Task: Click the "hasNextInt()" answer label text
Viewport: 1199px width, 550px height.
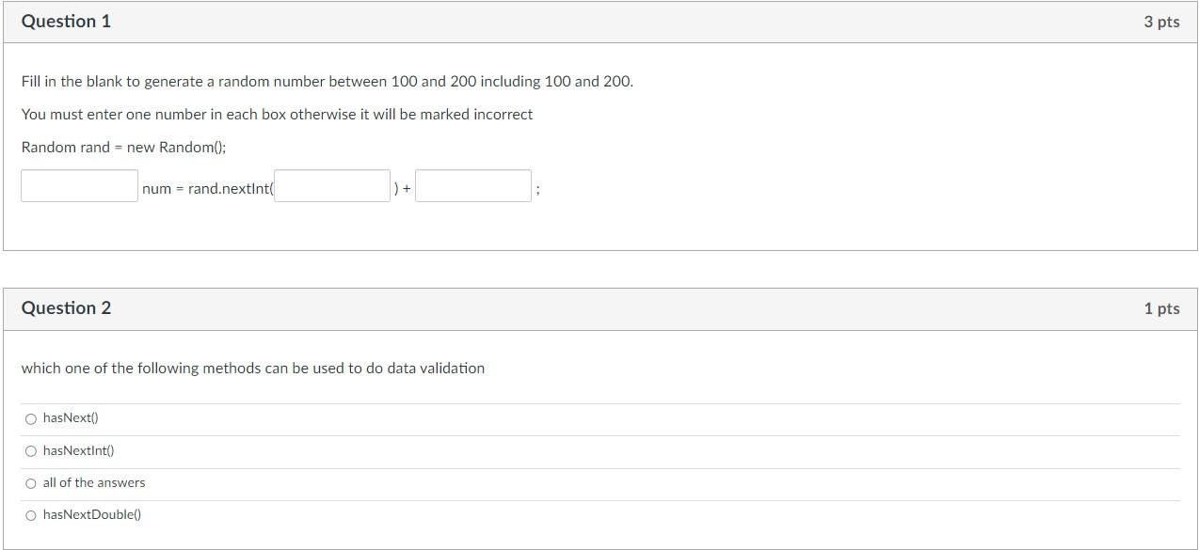Action: (79, 451)
